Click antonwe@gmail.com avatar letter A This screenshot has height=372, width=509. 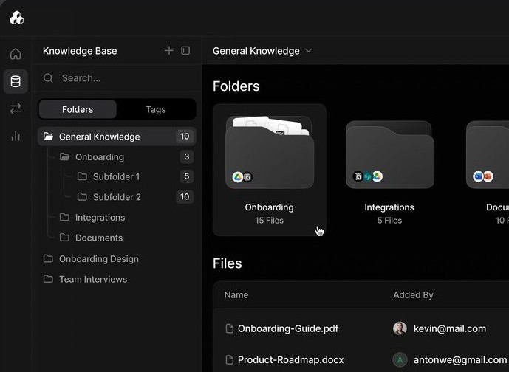400,359
